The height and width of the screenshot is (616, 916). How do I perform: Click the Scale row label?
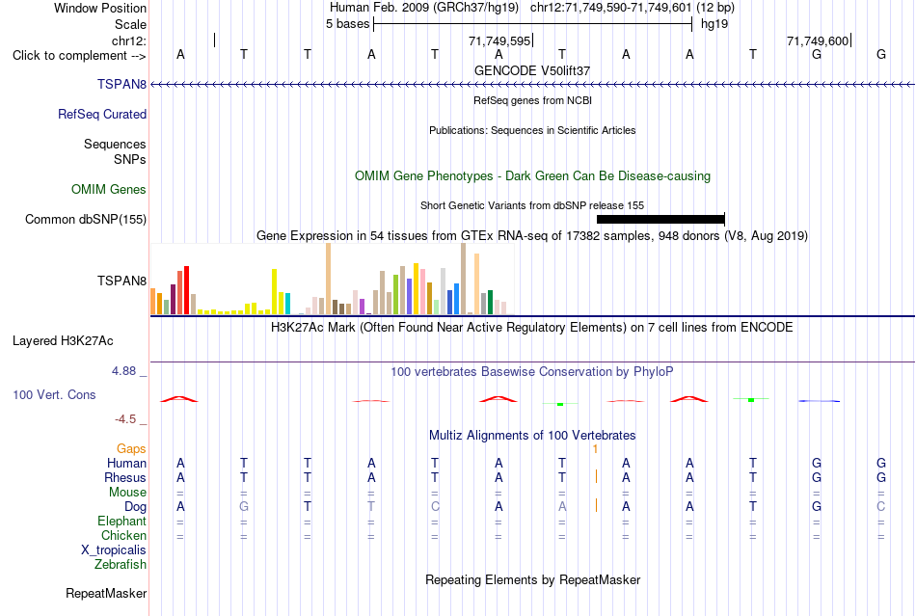[x=131, y=24]
